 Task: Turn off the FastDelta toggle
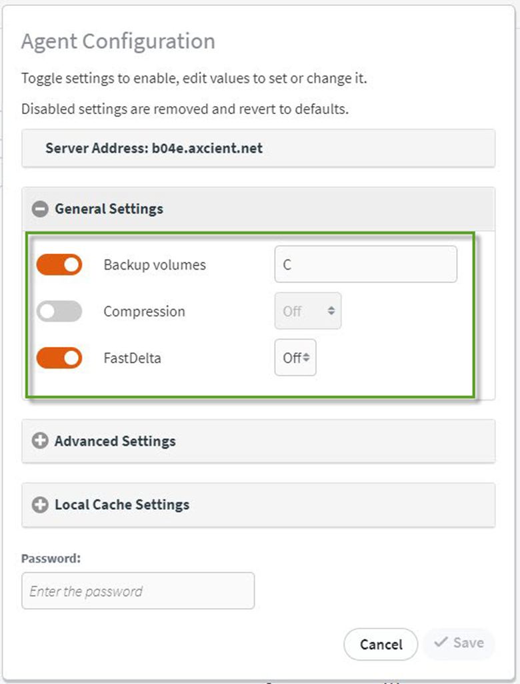pos(59,358)
